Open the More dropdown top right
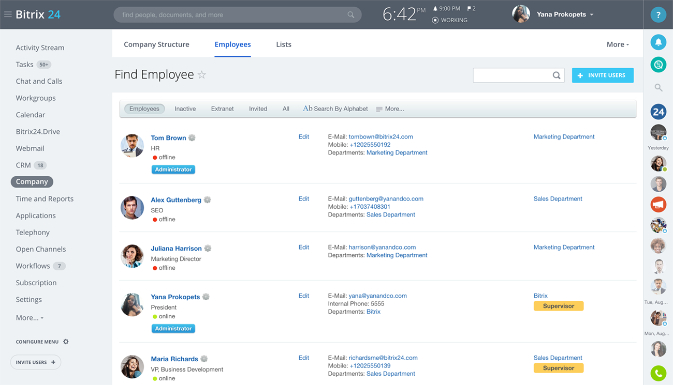This screenshot has height=385, width=673. [x=617, y=44]
